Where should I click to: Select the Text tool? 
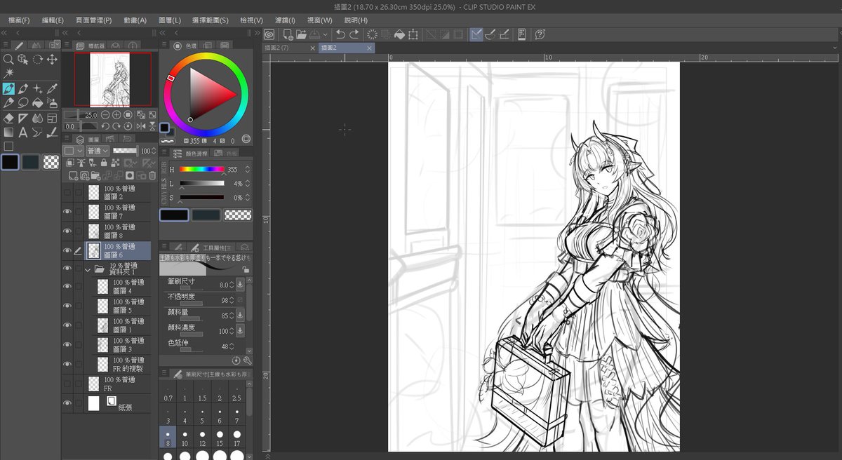pyautogui.click(x=23, y=132)
